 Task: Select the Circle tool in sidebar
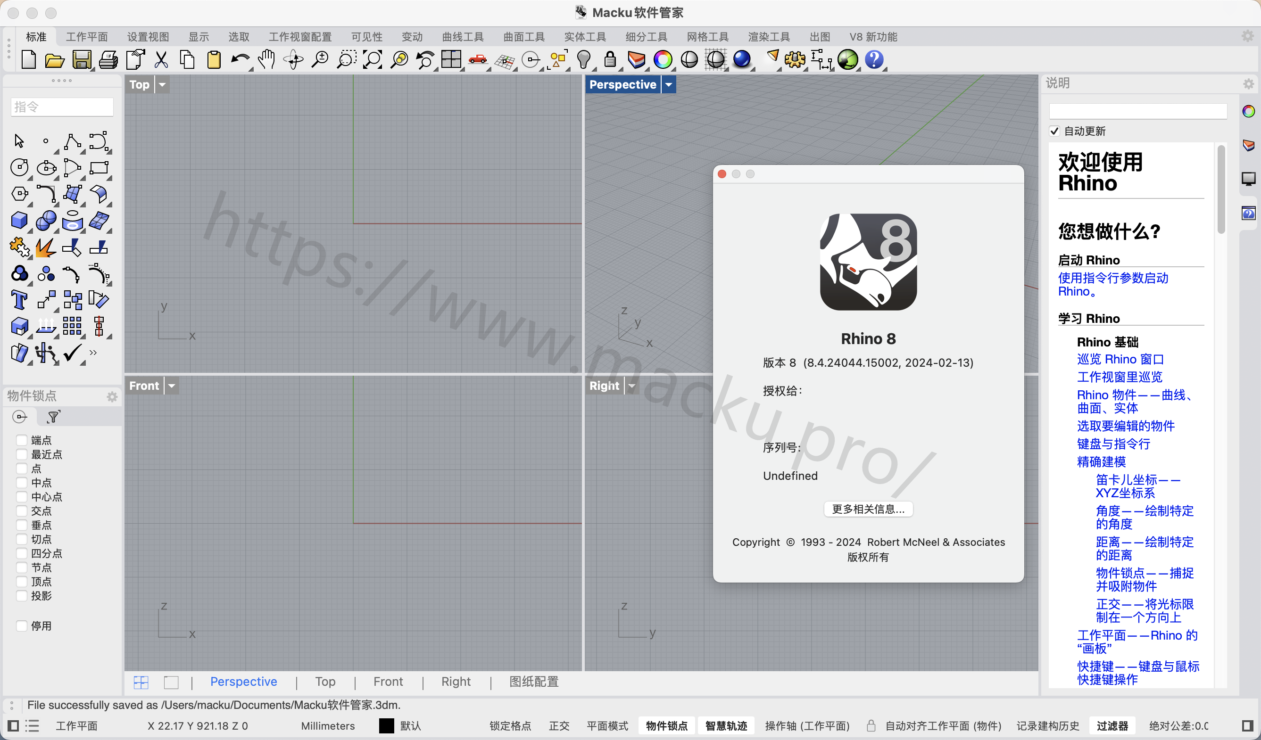point(19,167)
